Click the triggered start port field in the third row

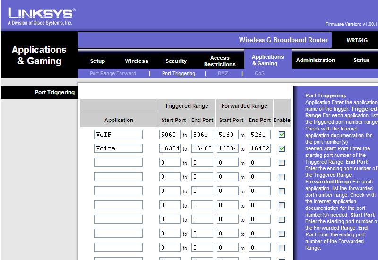point(170,163)
